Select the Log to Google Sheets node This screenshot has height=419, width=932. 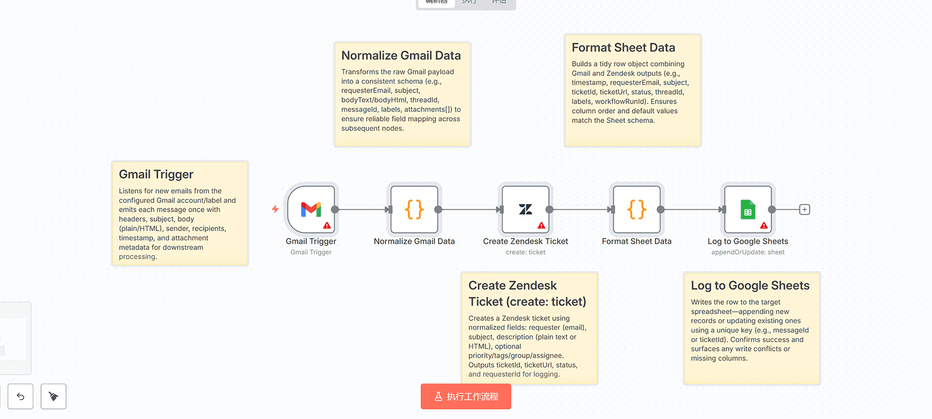(747, 209)
